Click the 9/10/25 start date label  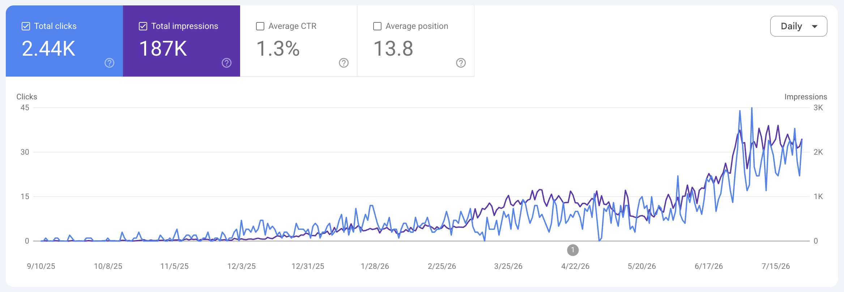[x=41, y=266]
